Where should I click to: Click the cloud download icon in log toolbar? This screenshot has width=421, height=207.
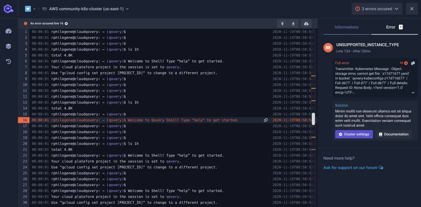[x=306, y=24]
